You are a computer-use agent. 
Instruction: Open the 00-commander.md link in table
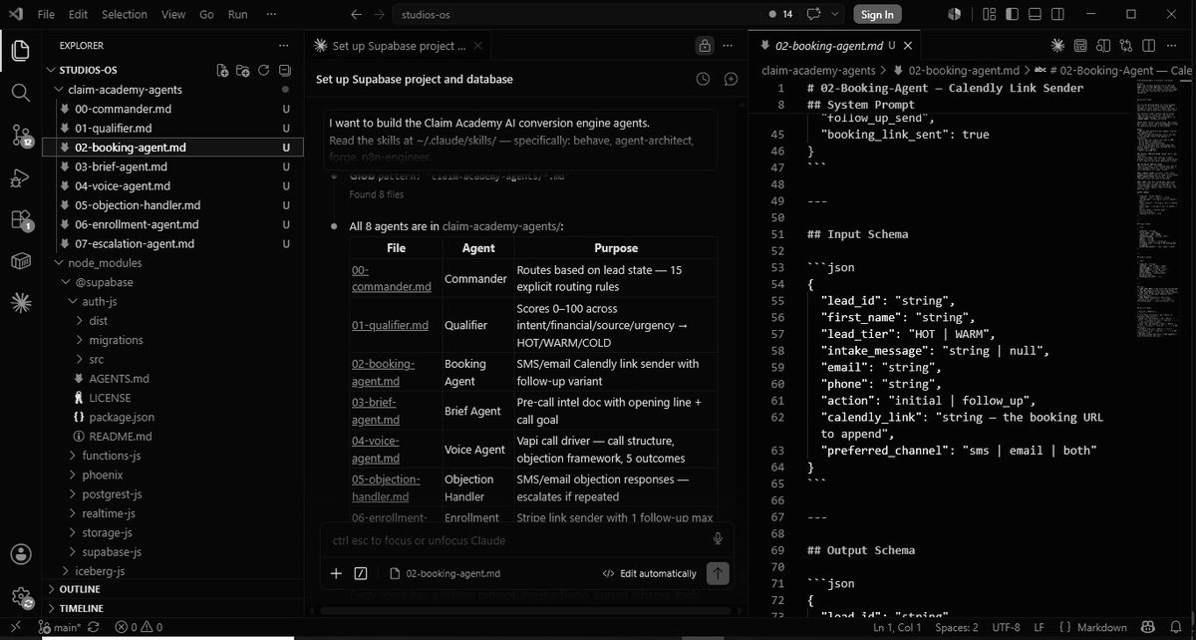[x=391, y=279]
